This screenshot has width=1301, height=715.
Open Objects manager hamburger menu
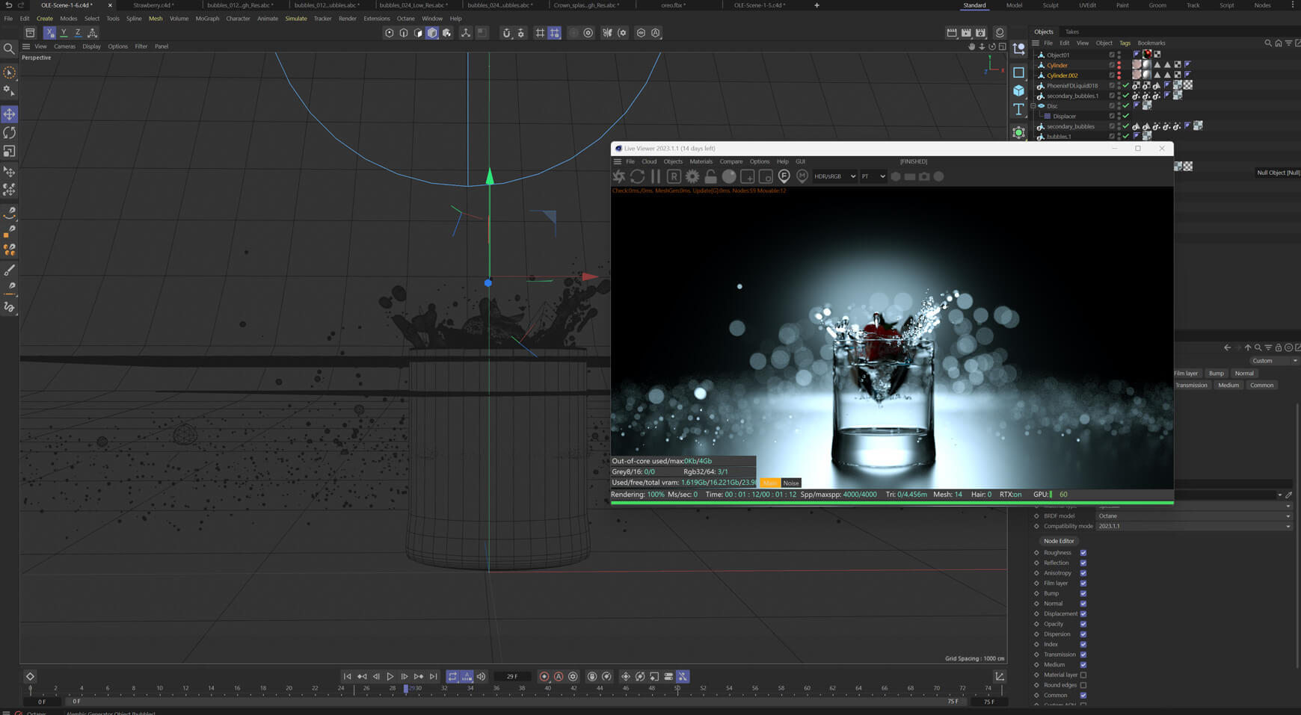(1036, 43)
